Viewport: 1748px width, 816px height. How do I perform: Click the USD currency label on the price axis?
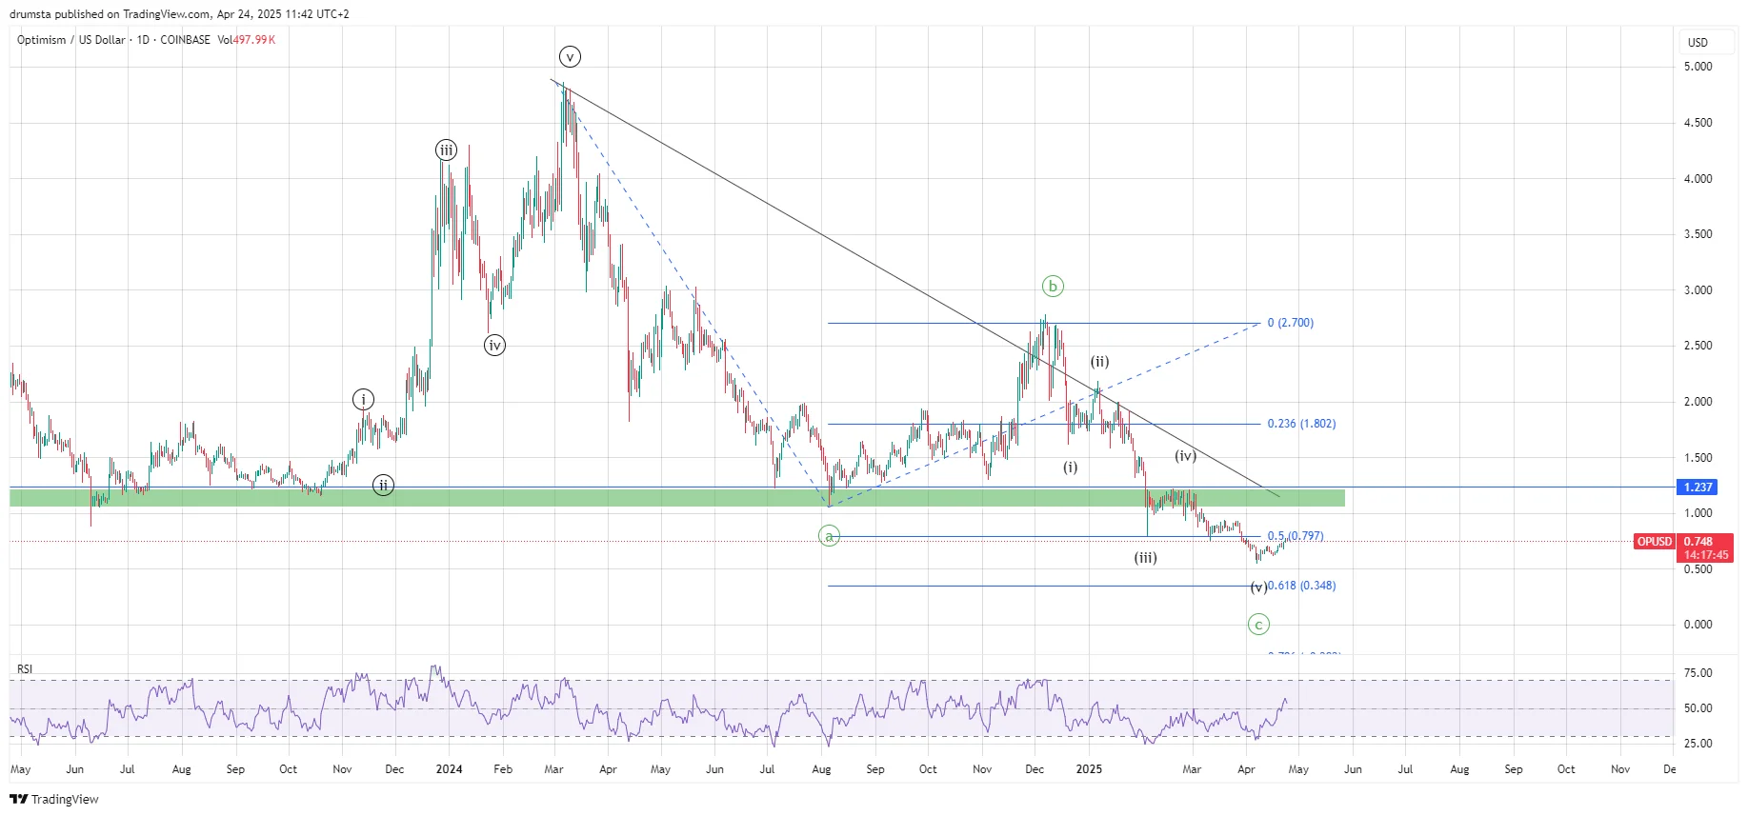pos(1698,43)
